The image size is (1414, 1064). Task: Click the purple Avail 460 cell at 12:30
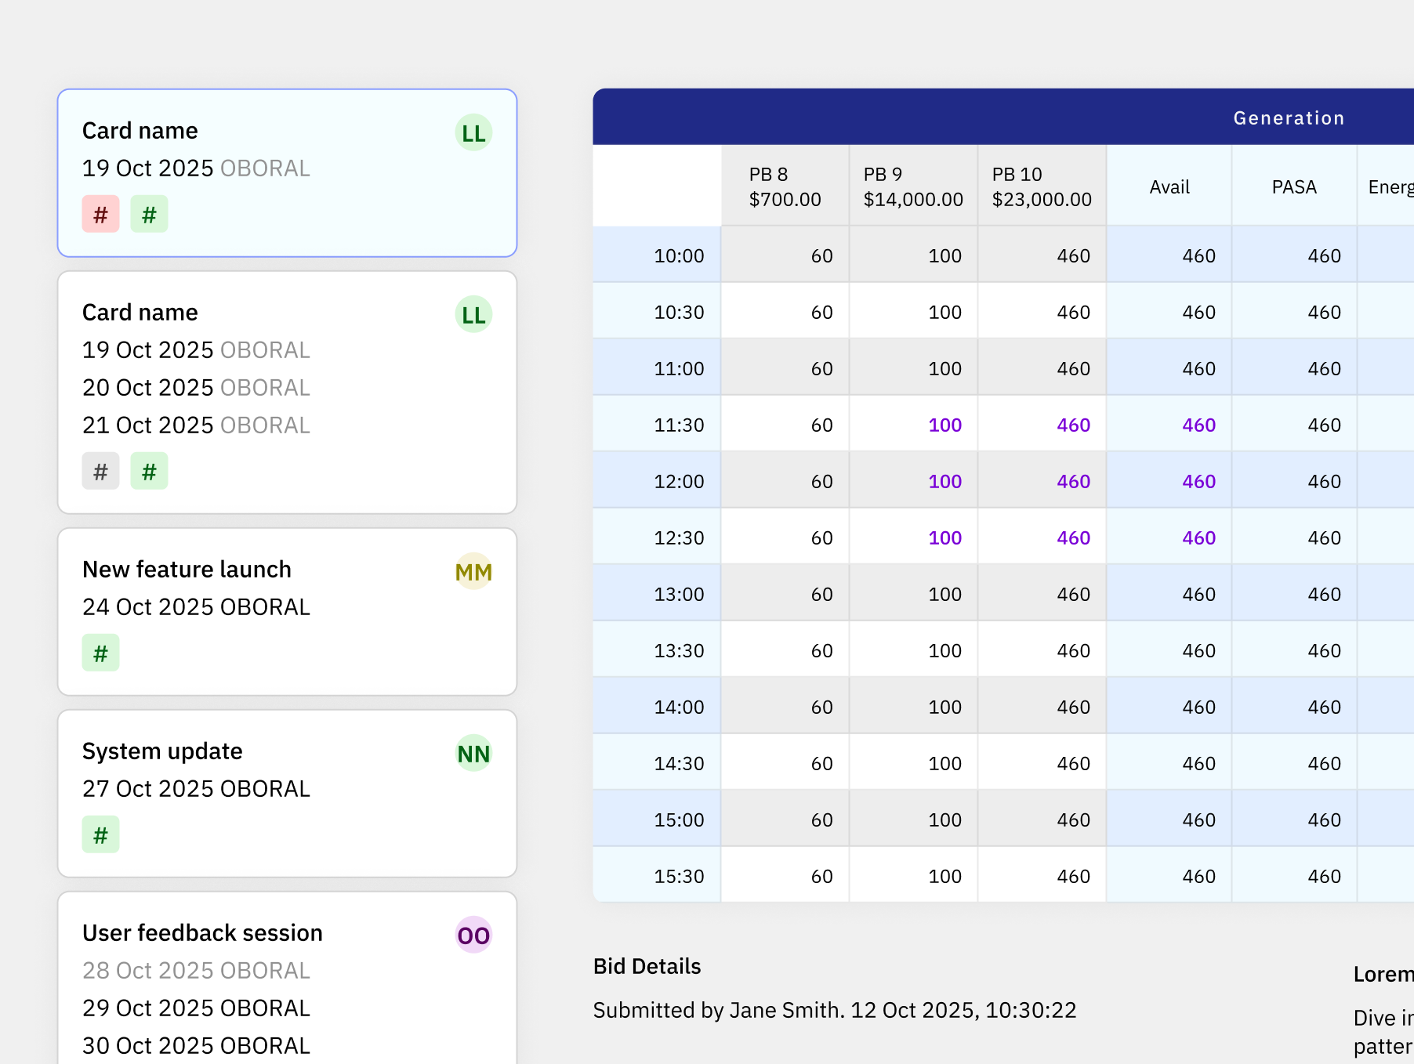(x=1198, y=537)
